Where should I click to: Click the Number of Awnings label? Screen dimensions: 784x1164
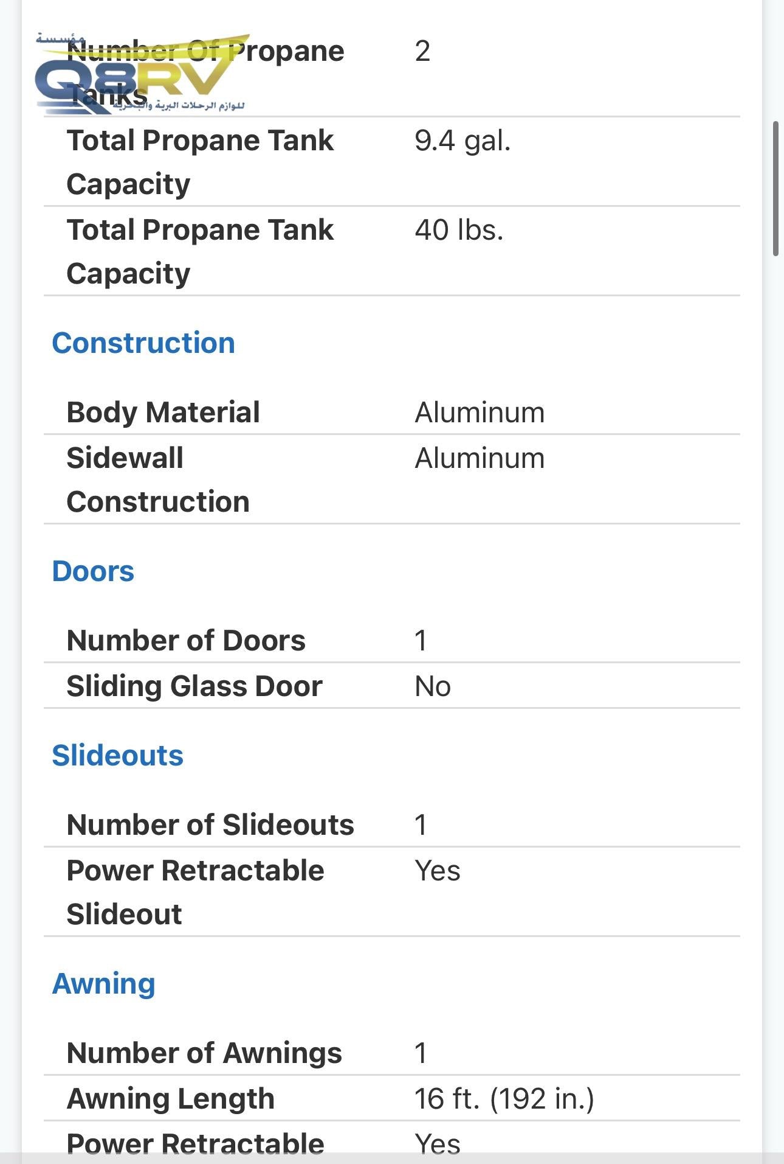[204, 1053]
